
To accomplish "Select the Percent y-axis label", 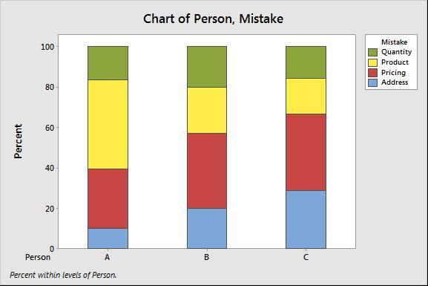I will tap(18, 141).
